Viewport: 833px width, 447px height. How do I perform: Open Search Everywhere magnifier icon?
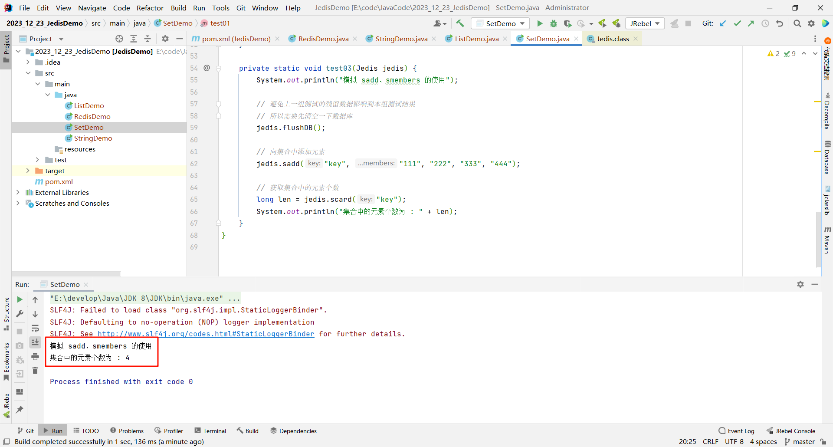click(797, 23)
